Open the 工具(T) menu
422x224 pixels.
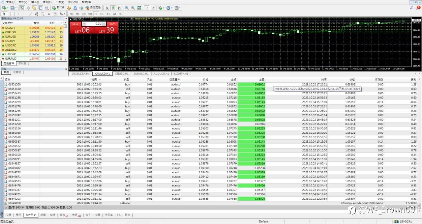tap(60, 2)
